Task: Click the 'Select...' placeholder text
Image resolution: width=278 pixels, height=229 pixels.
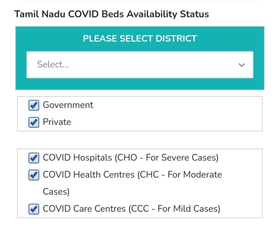Action: (x=53, y=65)
